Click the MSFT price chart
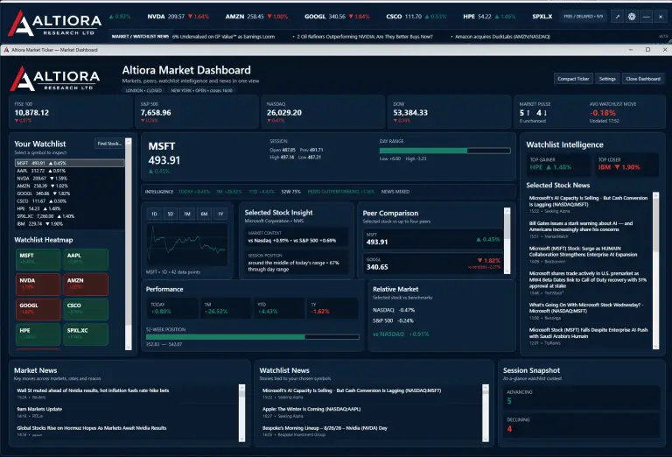The height and width of the screenshot is (457, 672). click(x=187, y=245)
